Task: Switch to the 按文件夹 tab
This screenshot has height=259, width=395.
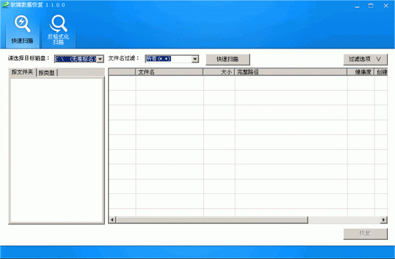Action: click(22, 72)
